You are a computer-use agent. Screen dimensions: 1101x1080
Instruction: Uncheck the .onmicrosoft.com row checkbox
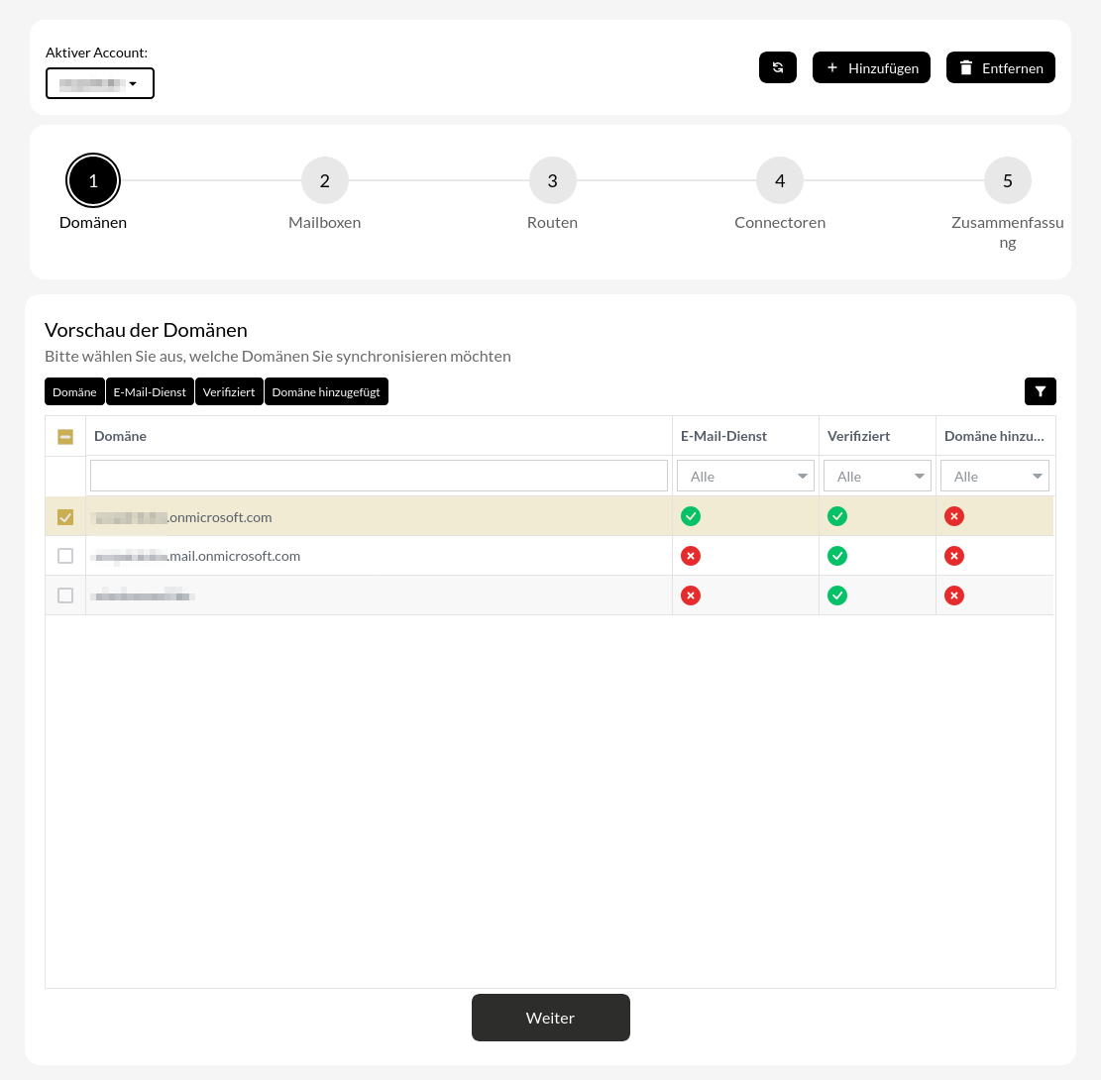pyautogui.click(x=65, y=517)
